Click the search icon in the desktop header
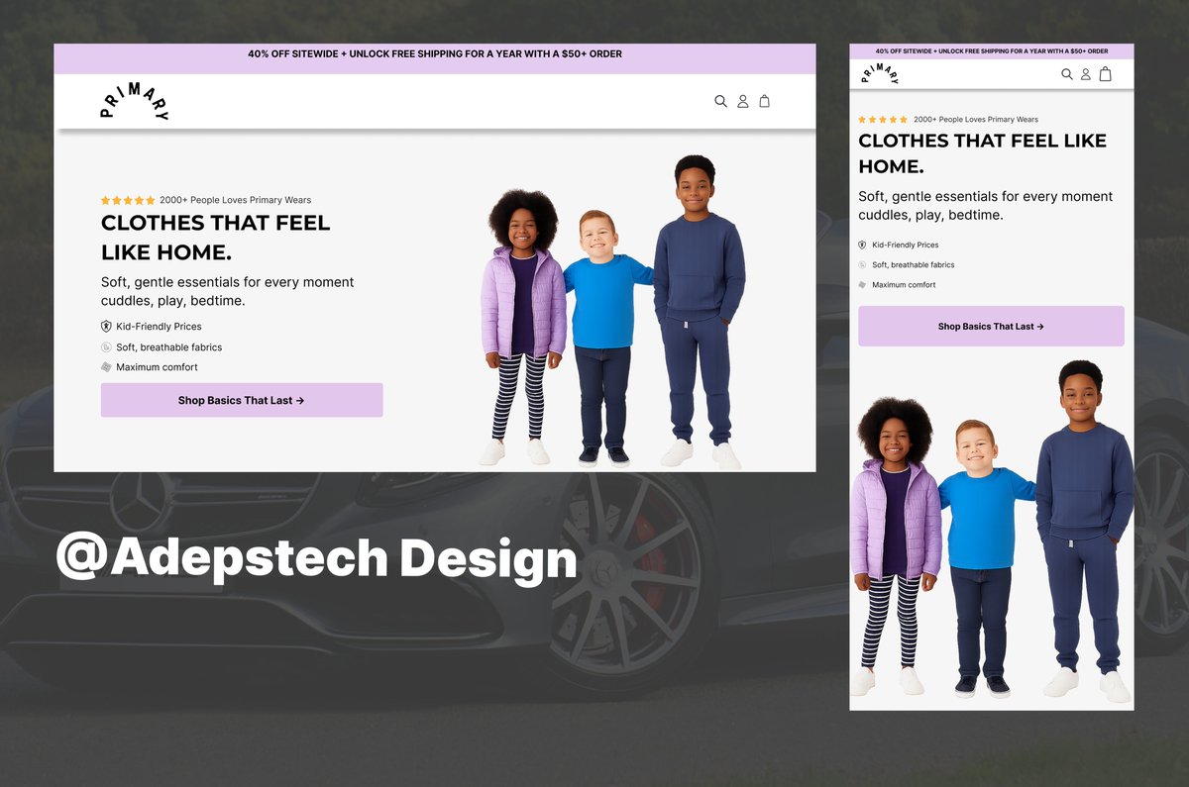Image resolution: width=1189 pixels, height=787 pixels. (721, 100)
